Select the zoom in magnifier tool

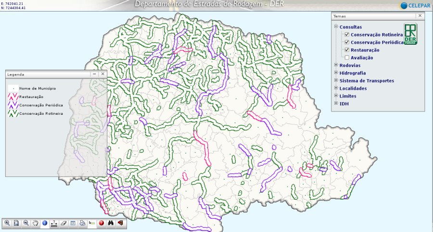pyautogui.click(x=7, y=223)
